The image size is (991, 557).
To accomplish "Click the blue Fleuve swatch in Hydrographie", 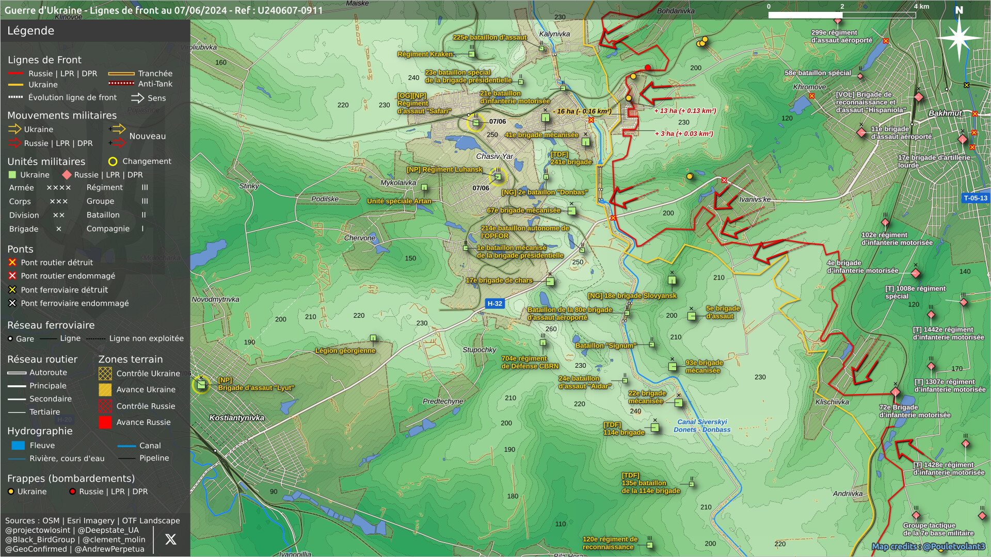I will click(18, 446).
